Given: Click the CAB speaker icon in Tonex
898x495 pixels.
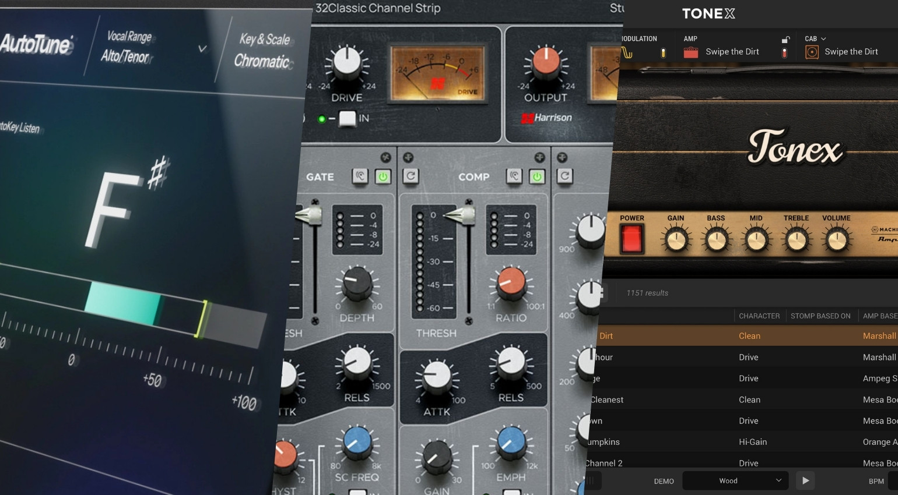Looking at the screenshot, I should [812, 52].
